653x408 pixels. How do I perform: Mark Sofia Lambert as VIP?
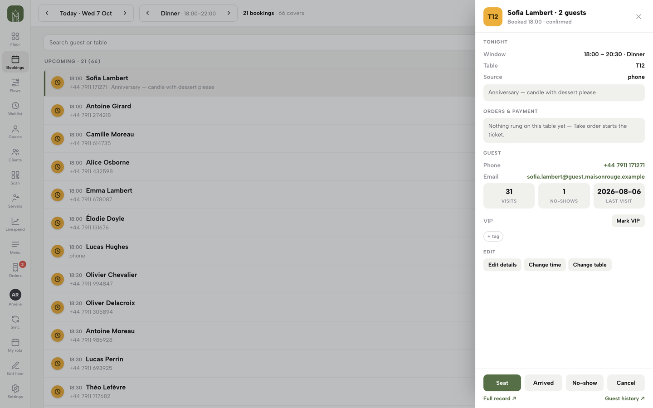pos(628,221)
